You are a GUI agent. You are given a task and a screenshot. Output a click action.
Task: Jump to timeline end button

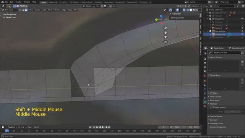[x=109, y=127]
